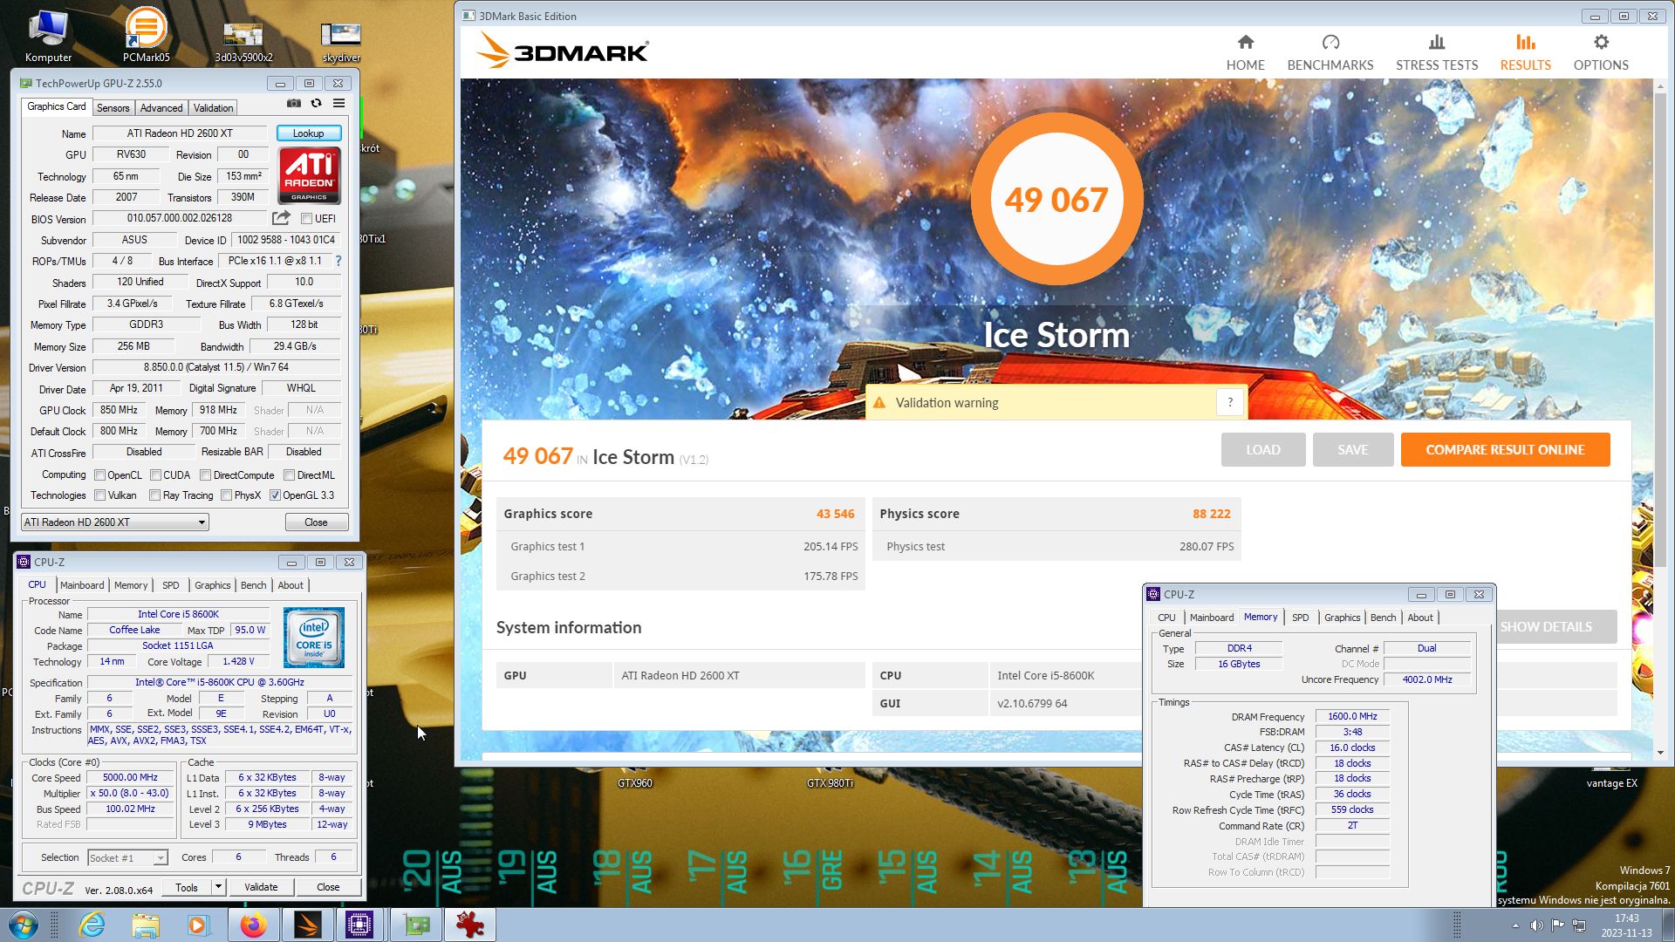
Task: Switch to 3DMark taskbar icon
Action: tap(307, 925)
